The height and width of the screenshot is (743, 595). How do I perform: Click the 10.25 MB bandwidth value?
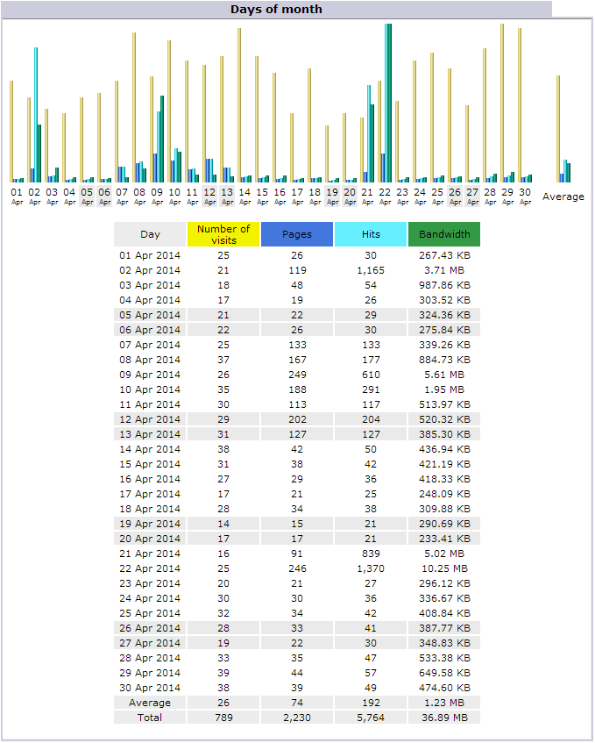point(443,568)
